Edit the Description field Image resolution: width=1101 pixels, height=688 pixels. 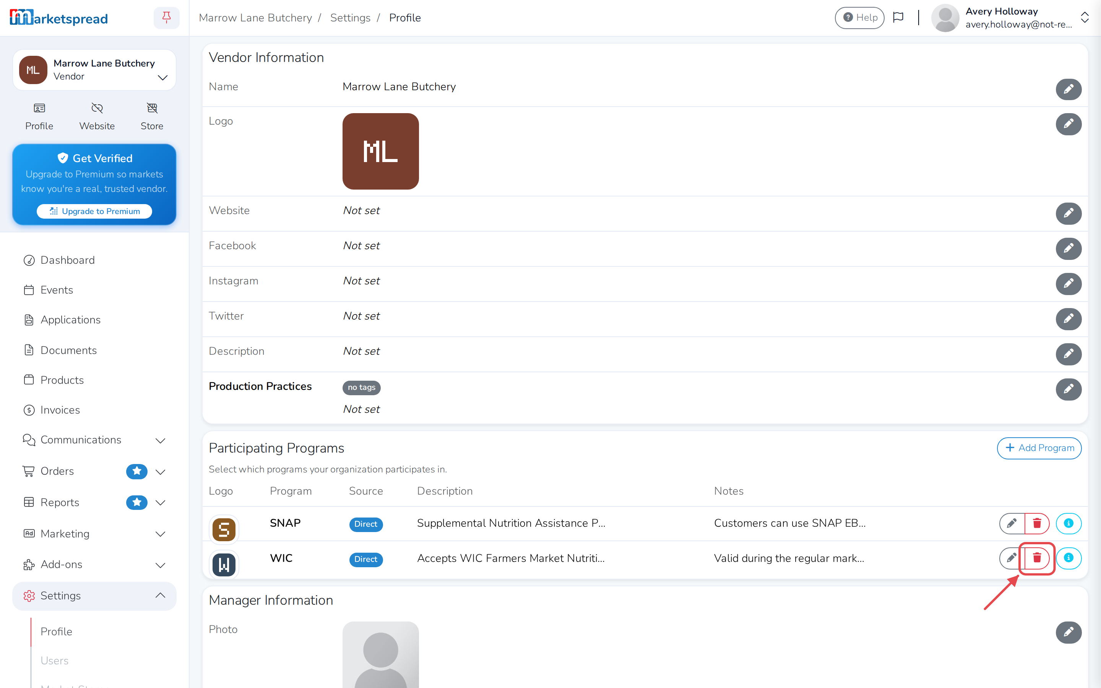tap(1068, 354)
